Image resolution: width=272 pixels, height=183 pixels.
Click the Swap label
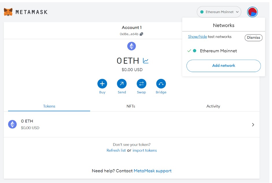tap(141, 93)
